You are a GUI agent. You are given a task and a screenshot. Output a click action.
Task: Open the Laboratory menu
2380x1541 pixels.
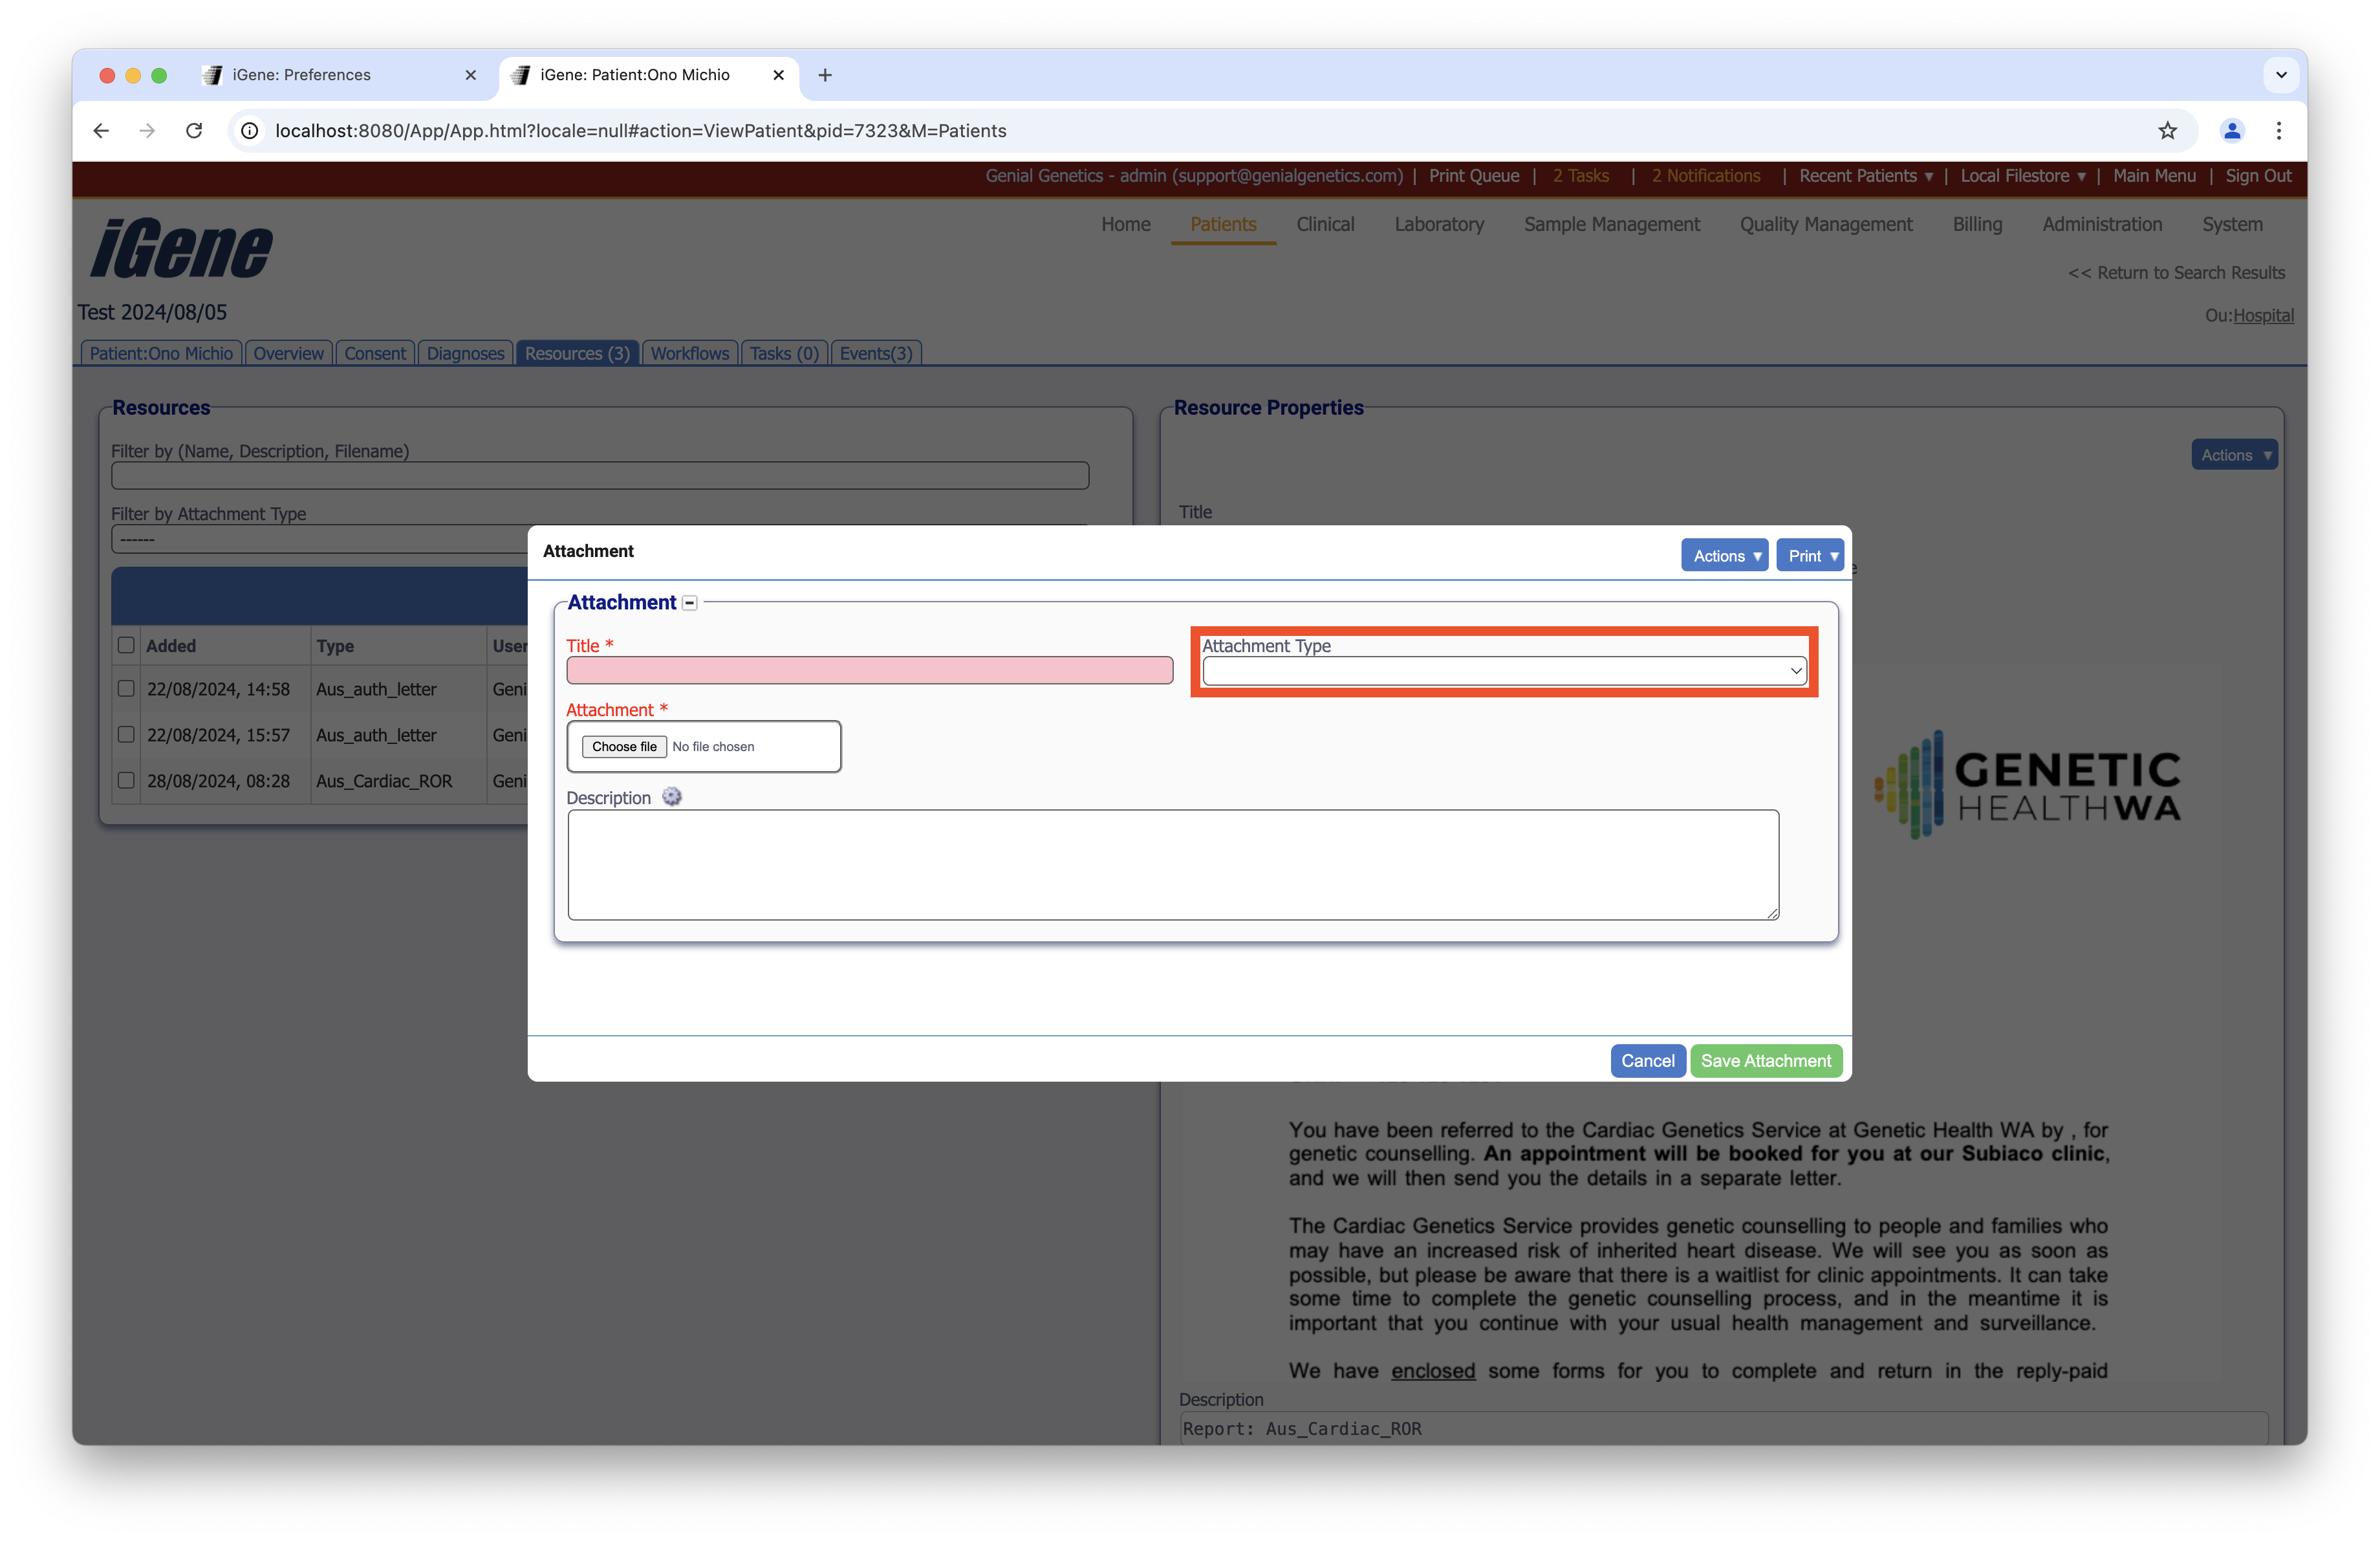coord(1438,225)
